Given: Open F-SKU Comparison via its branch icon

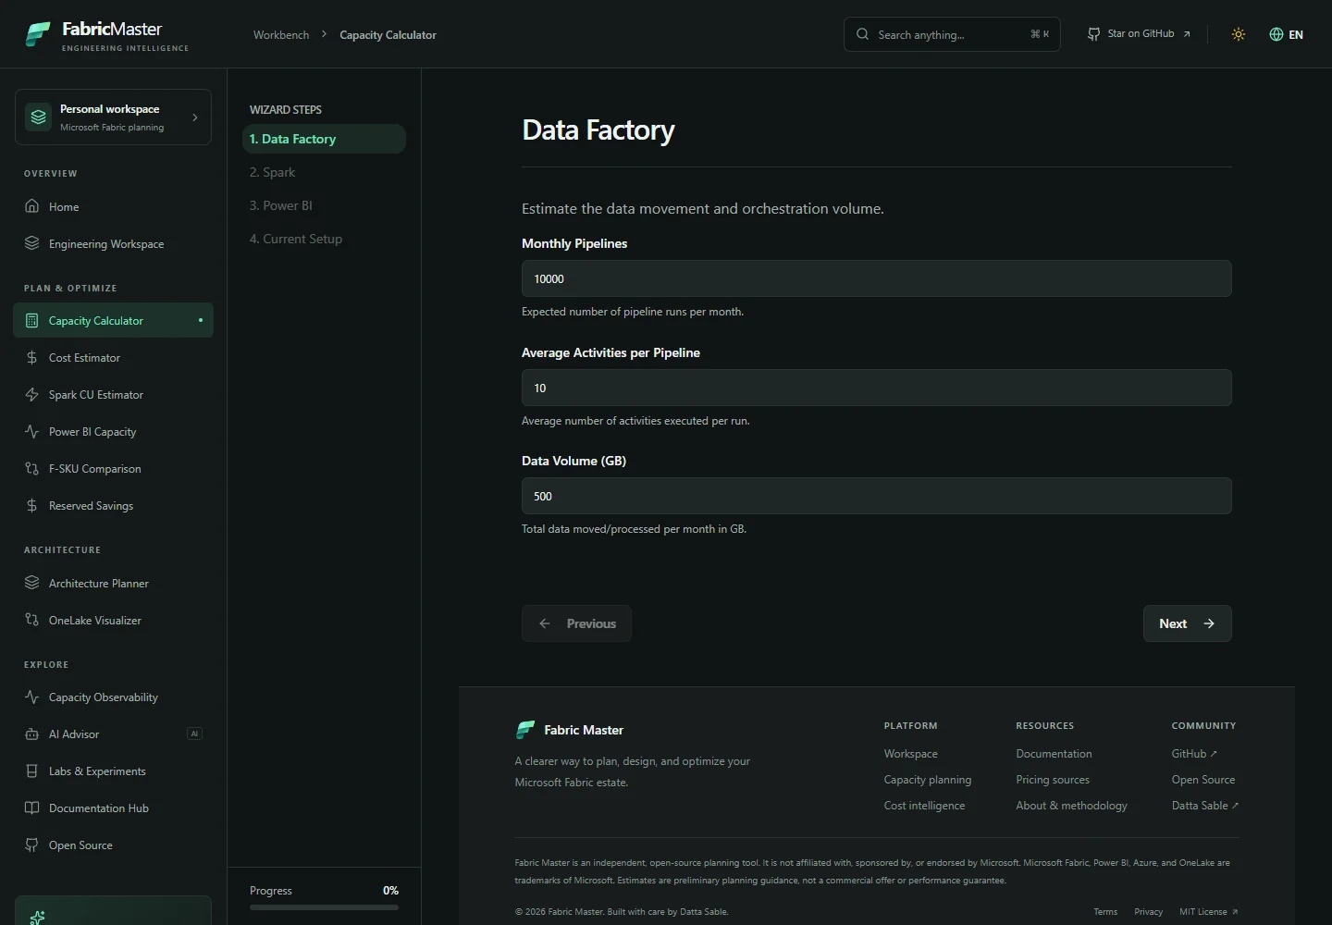Looking at the screenshot, I should [32, 468].
